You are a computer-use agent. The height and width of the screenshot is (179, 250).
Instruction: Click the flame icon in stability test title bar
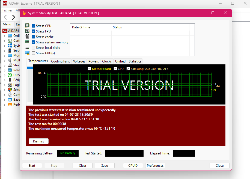pos(24,13)
